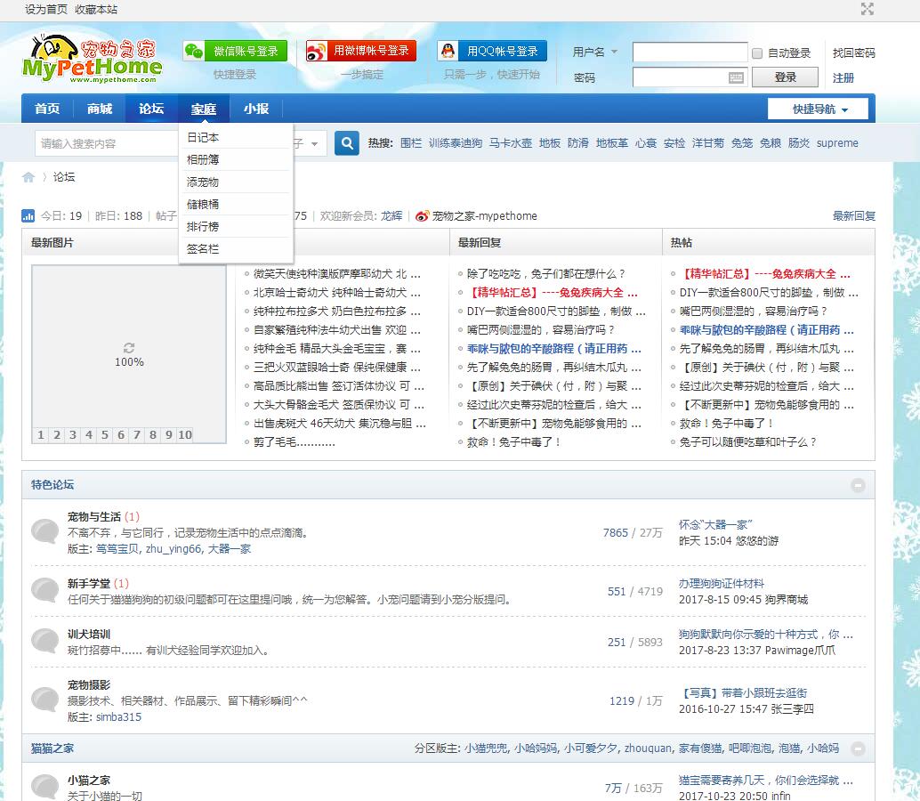
Task: Click 论坛 in the breadcrumb
Action: [64, 177]
